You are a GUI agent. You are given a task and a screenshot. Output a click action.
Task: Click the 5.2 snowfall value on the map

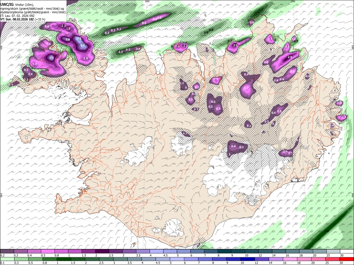82,44
